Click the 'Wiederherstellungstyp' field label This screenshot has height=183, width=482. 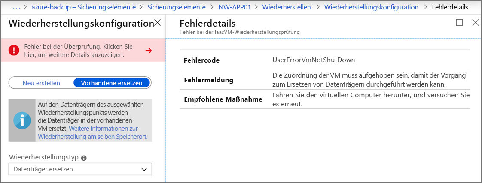(44, 158)
